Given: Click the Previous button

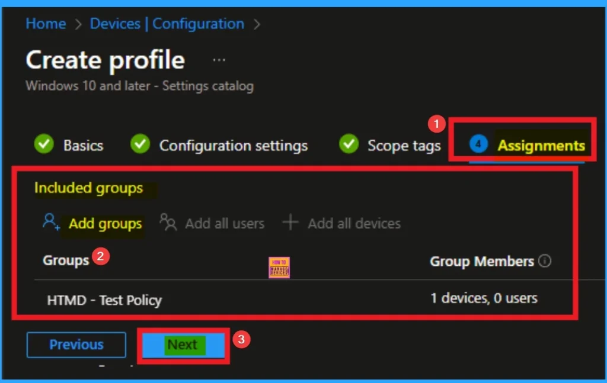Looking at the screenshot, I should click(76, 345).
